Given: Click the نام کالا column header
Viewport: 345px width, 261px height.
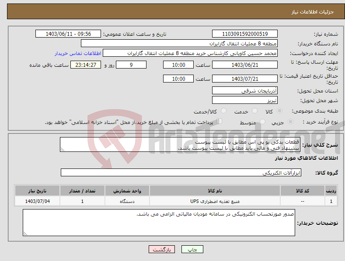Looking at the screenshot, I should click(x=215, y=191).
